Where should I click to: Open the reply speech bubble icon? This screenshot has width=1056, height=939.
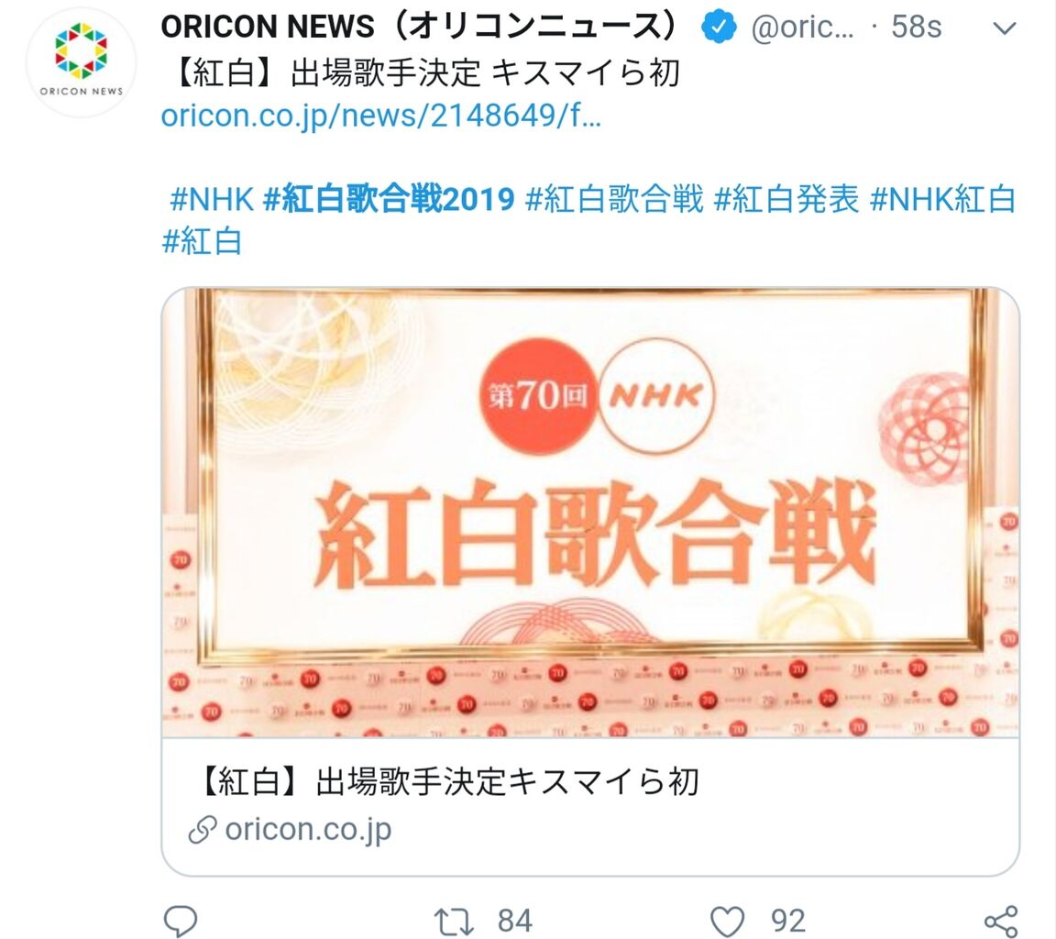[181, 921]
